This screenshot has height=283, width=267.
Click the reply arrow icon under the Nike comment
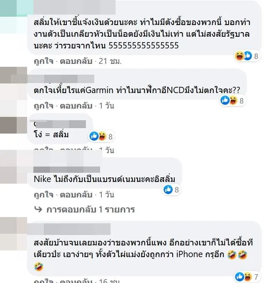tap(38, 210)
